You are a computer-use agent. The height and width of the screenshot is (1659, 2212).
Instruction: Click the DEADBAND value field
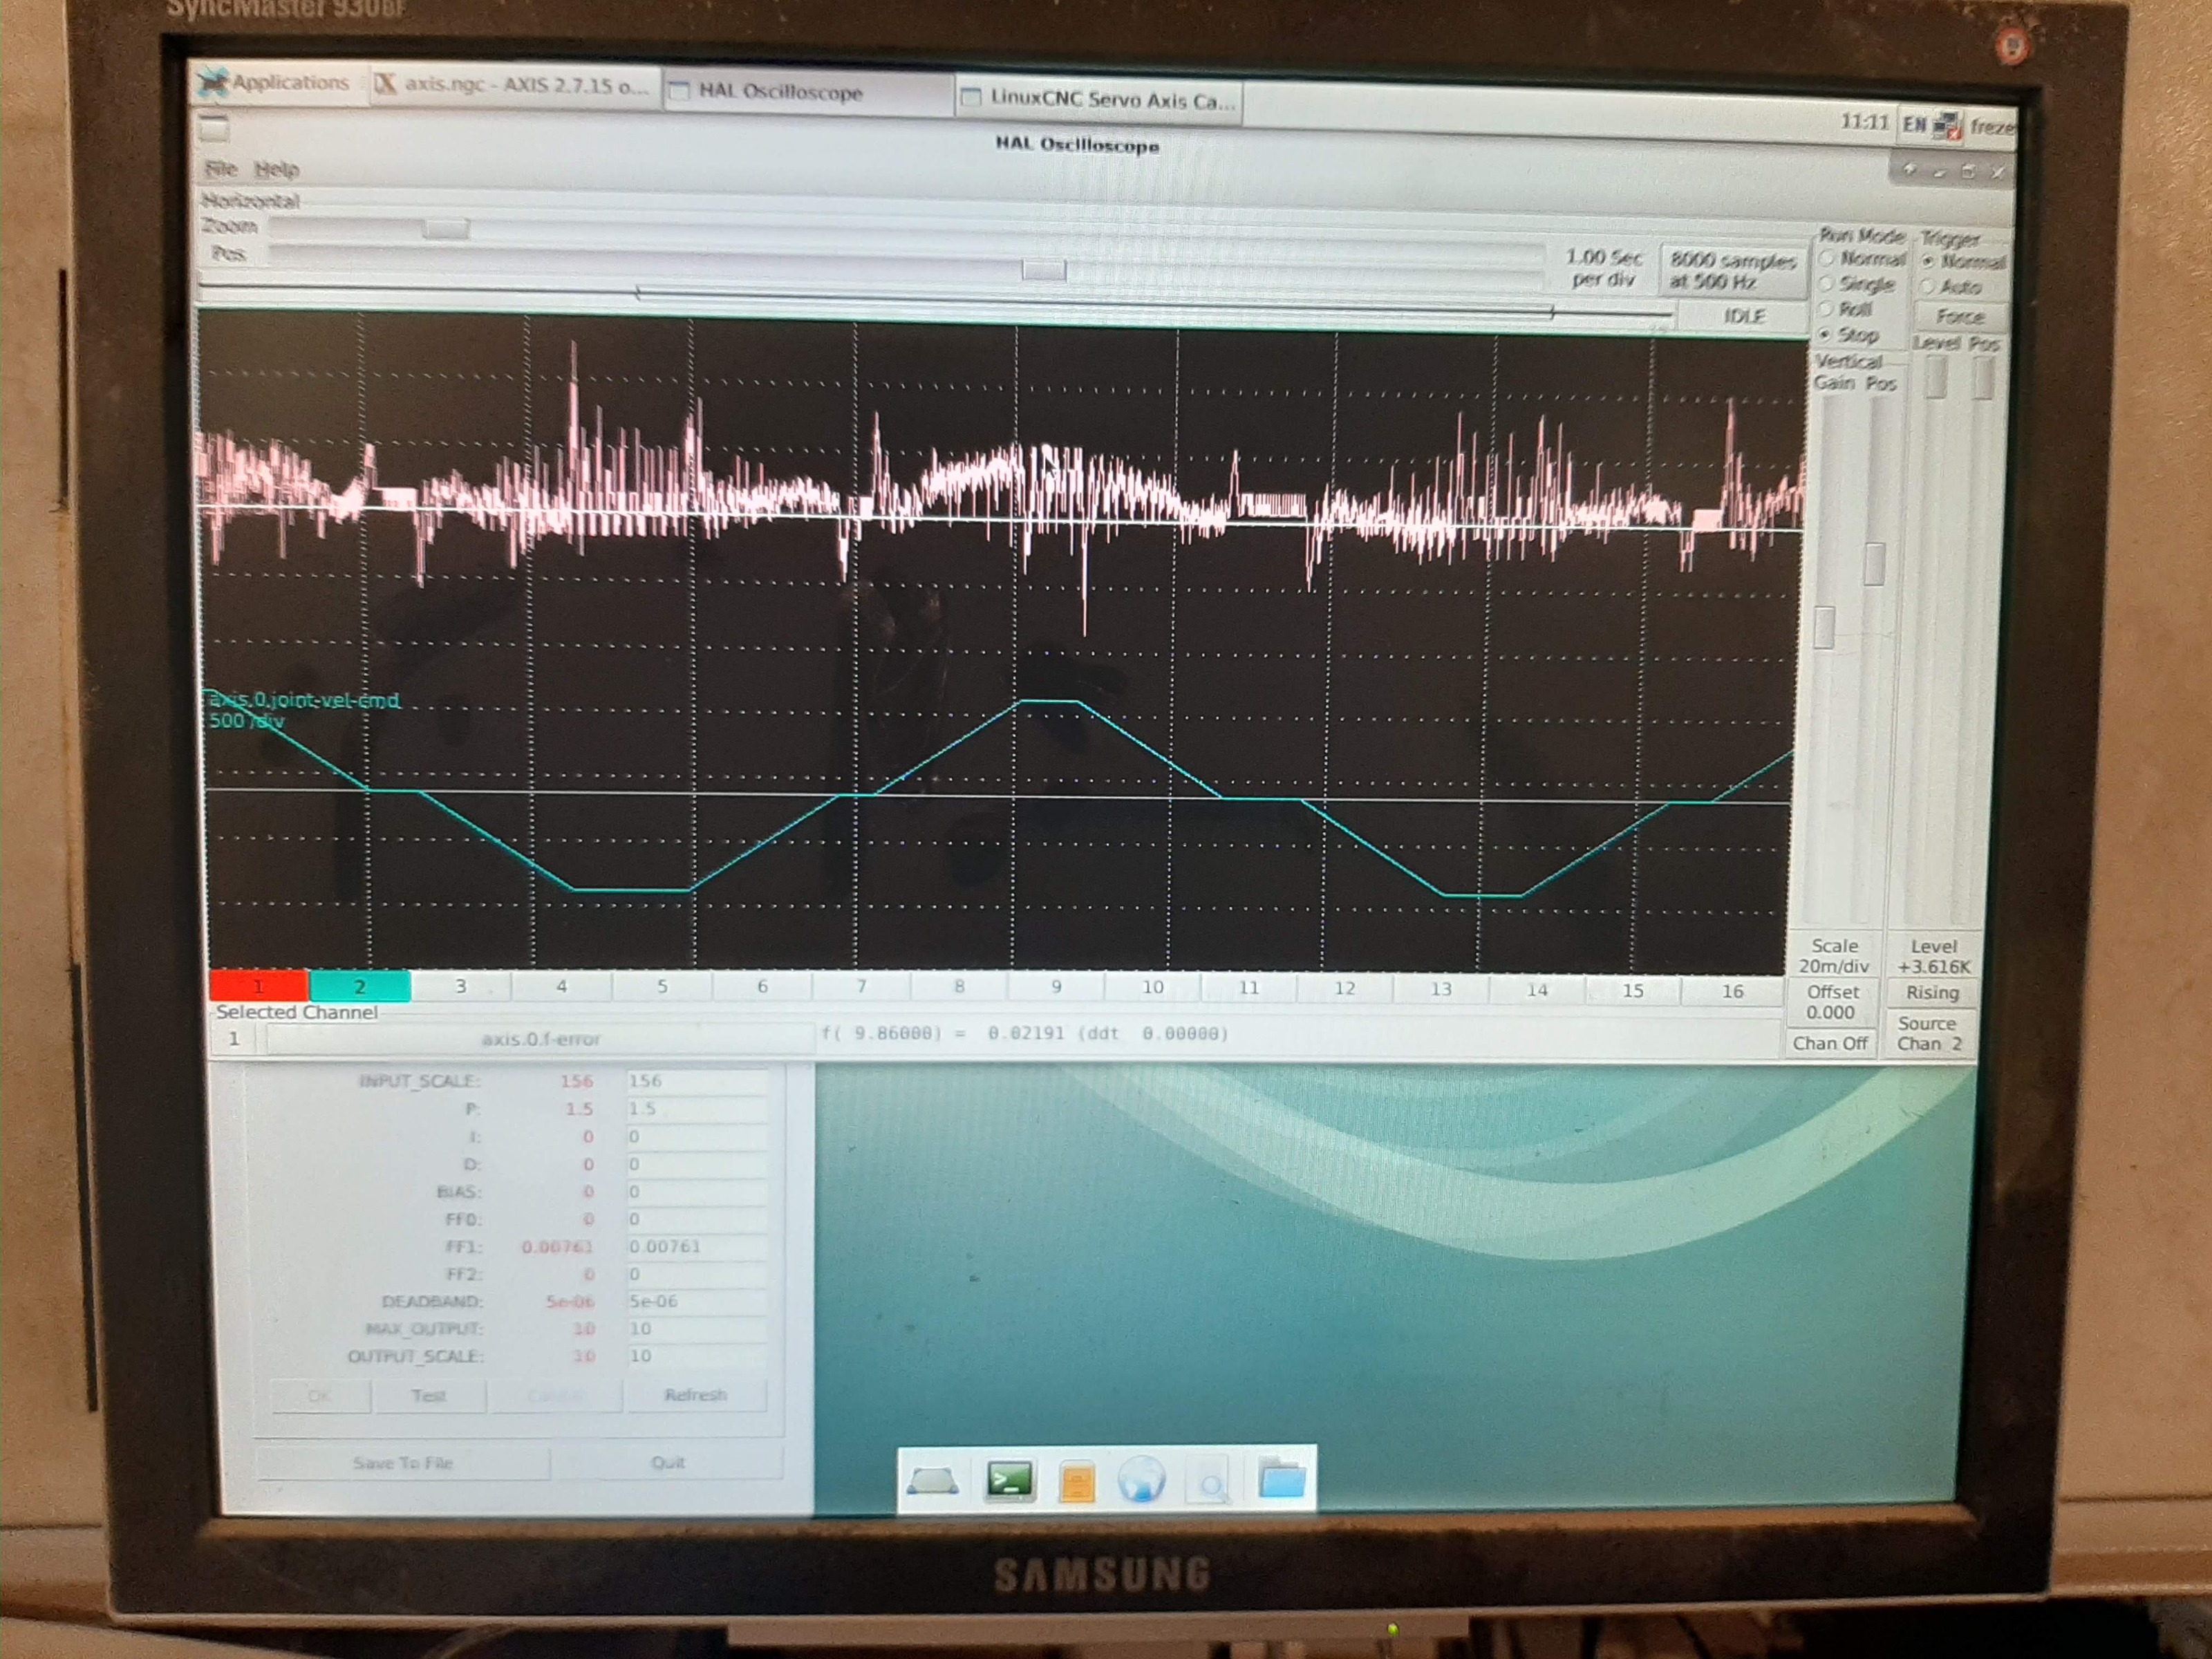(x=696, y=1301)
